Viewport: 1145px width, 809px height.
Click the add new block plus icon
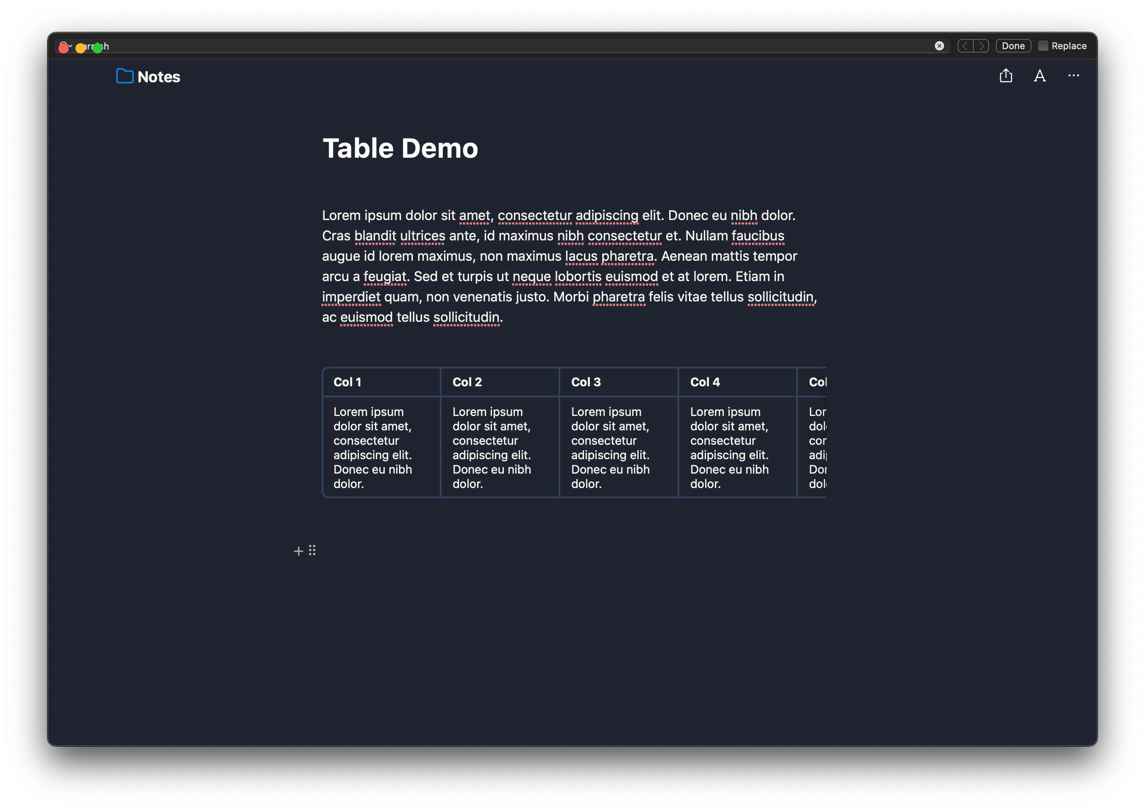298,551
